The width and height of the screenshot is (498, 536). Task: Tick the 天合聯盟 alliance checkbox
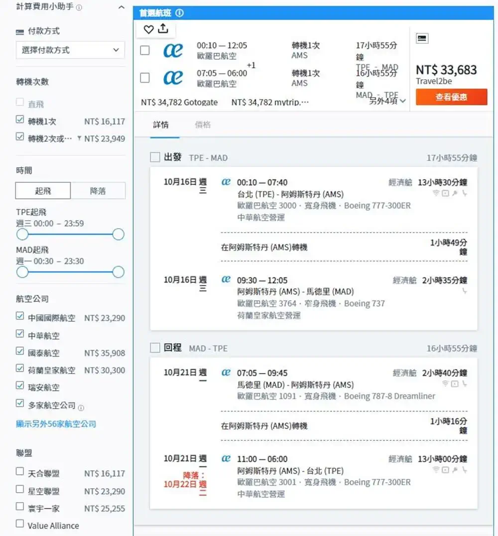point(20,471)
